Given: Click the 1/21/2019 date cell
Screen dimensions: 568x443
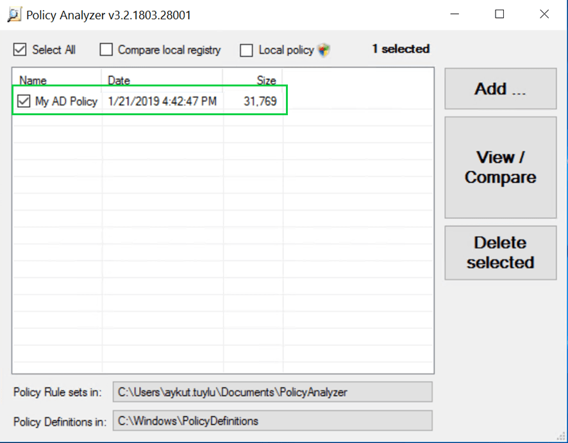Looking at the screenshot, I should tap(162, 101).
